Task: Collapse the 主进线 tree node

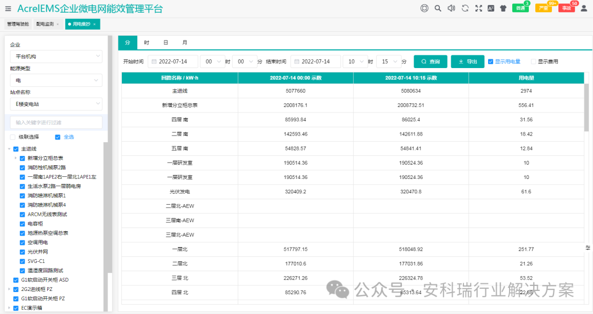Action: 9,149
